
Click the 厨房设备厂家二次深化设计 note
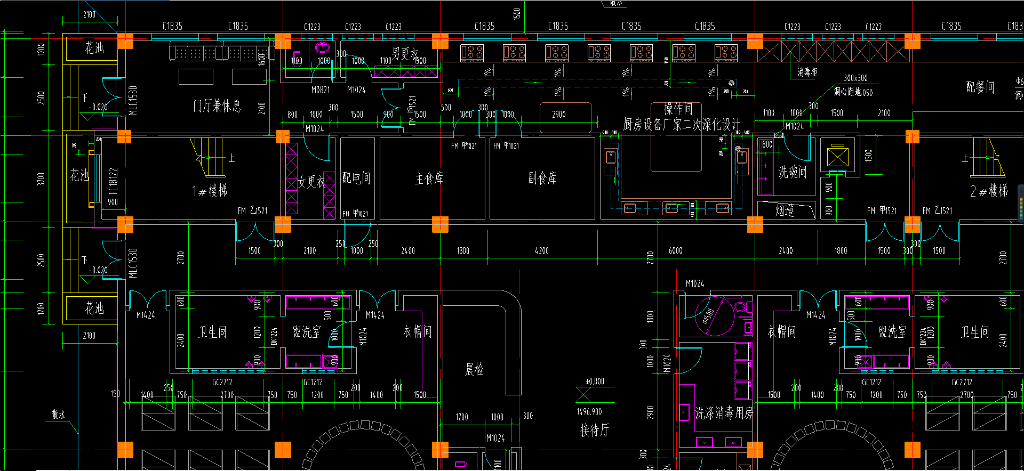pyautogui.click(x=682, y=125)
